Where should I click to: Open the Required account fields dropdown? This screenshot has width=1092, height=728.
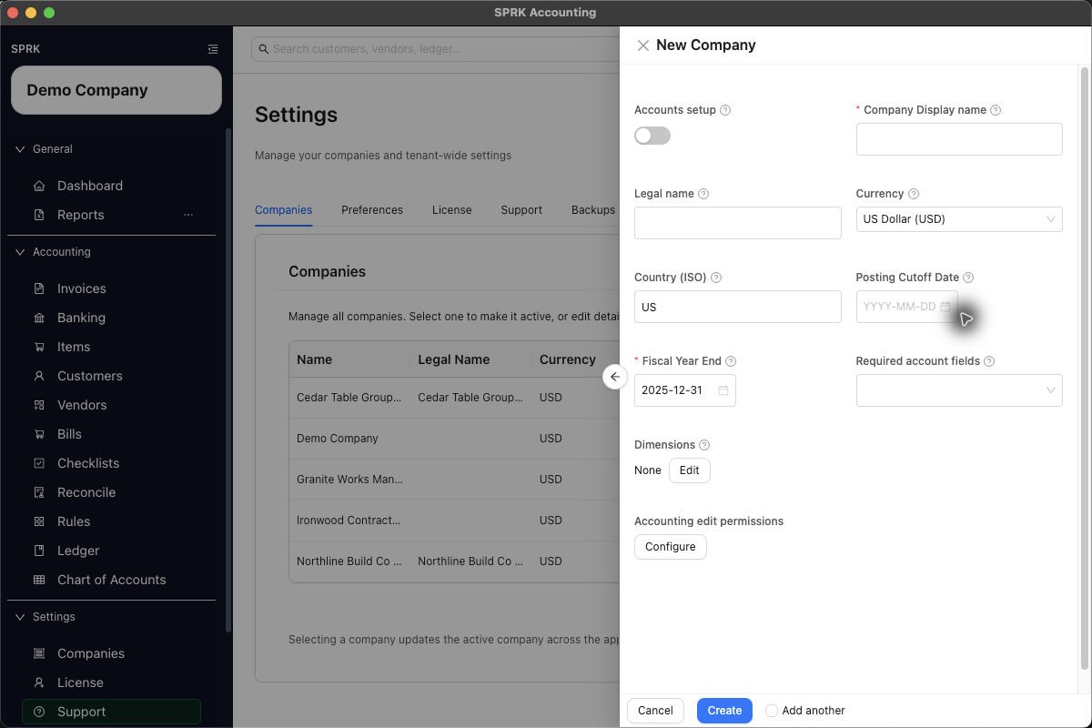click(959, 390)
